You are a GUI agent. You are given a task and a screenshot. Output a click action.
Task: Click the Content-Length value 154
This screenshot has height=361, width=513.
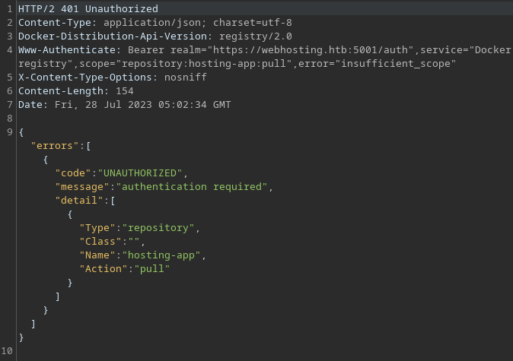tap(125, 90)
